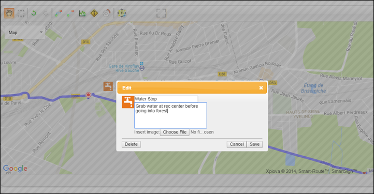The height and width of the screenshot is (194, 374).
Task: Click the green undo arrow
Action: pyautogui.click(x=34, y=13)
